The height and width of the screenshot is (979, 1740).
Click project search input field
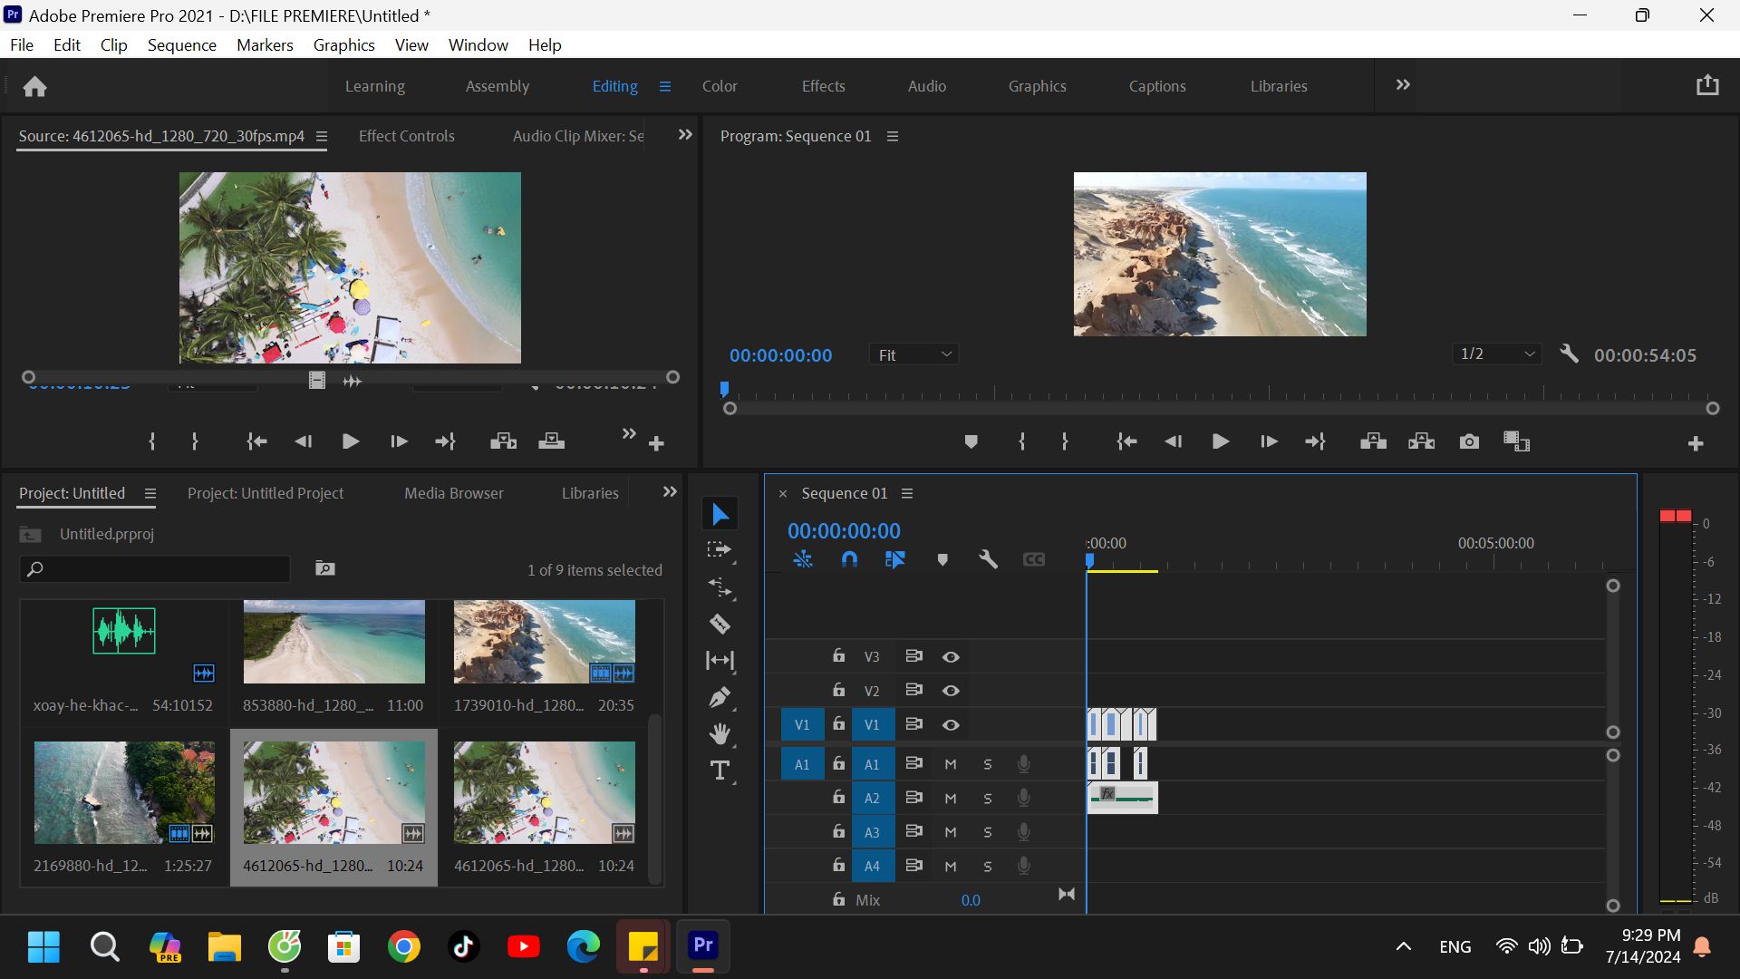(x=155, y=569)
